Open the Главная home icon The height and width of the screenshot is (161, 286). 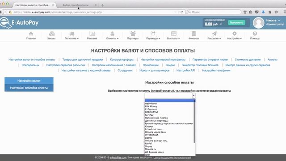(31, 34)
